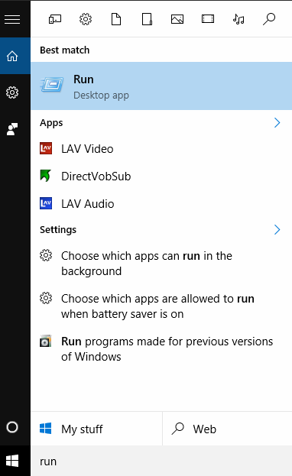Expand the Settings section chevron
Screen dimensions: 292x476
click(x=277, y=229)
